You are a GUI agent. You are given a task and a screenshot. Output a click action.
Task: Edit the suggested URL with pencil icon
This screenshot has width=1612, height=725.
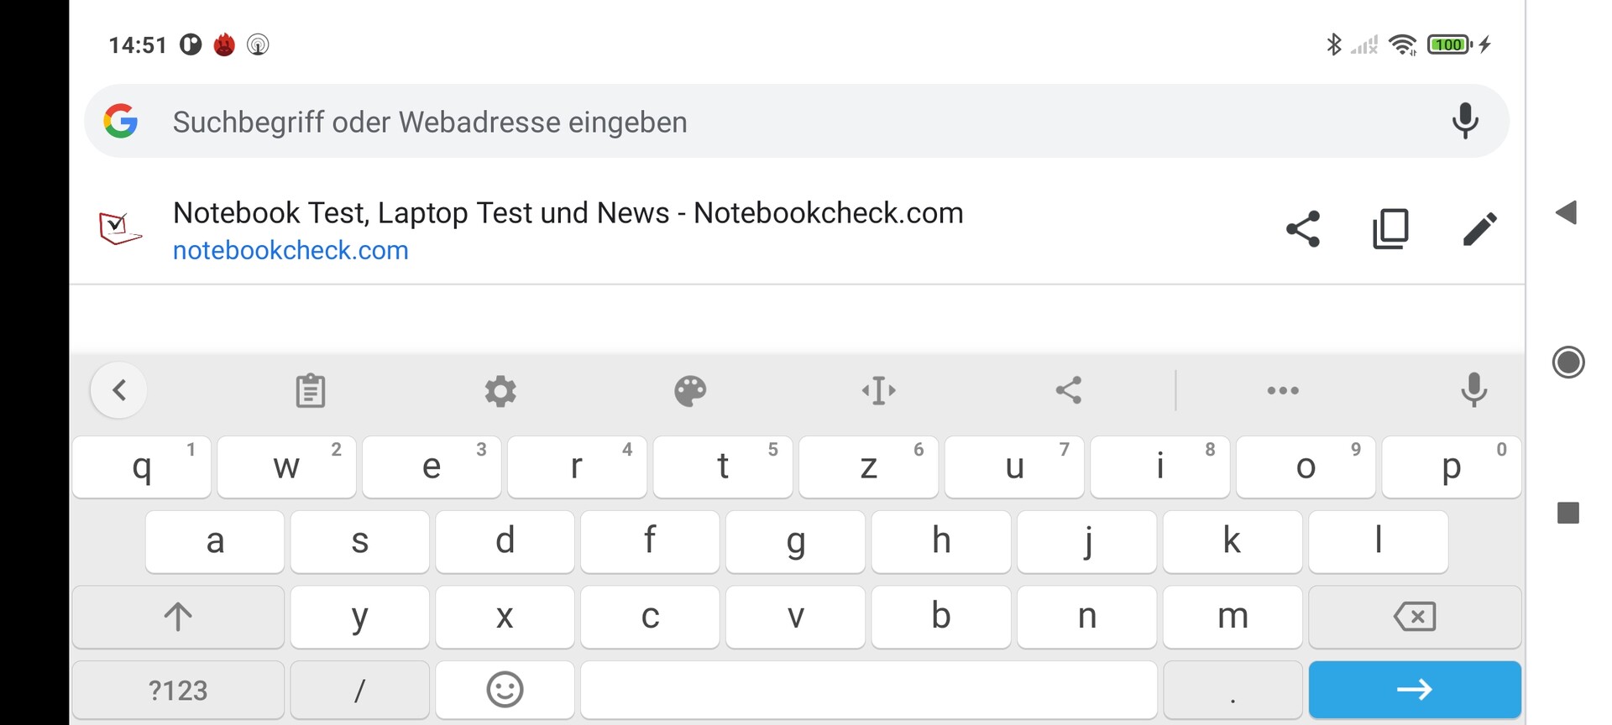(x=1479, y=229)
